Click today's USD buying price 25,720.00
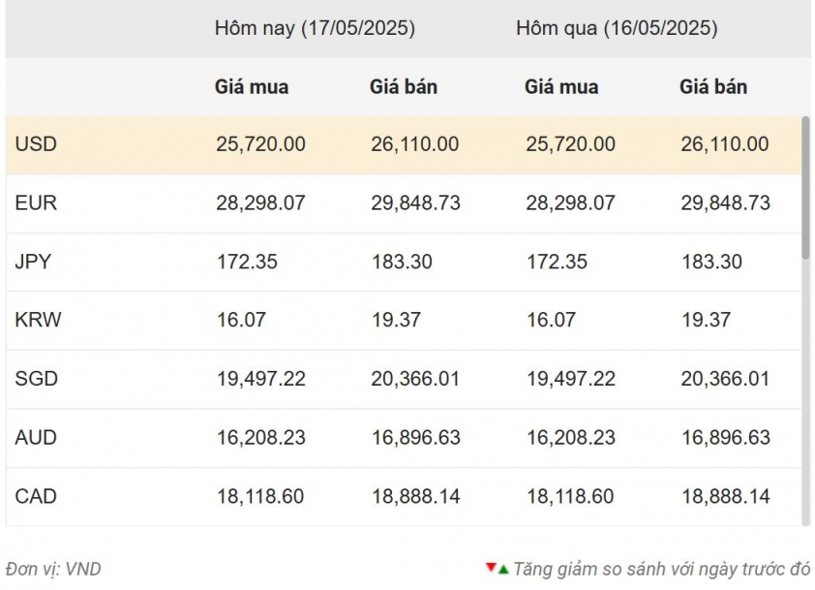815x590 pixels. (x=260, y=144)
